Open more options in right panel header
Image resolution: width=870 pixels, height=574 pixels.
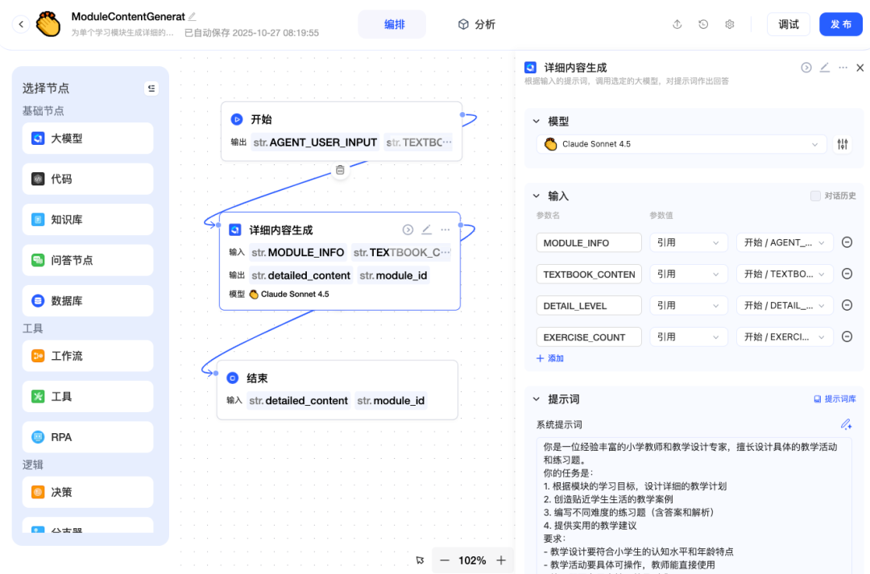pos(843,67)
